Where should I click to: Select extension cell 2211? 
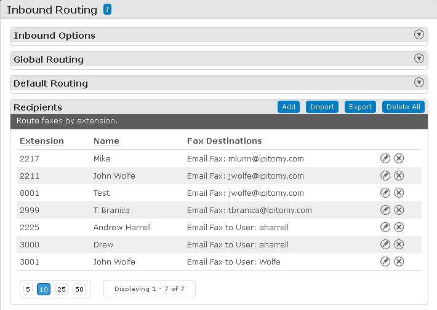click(x=30, y=176)
